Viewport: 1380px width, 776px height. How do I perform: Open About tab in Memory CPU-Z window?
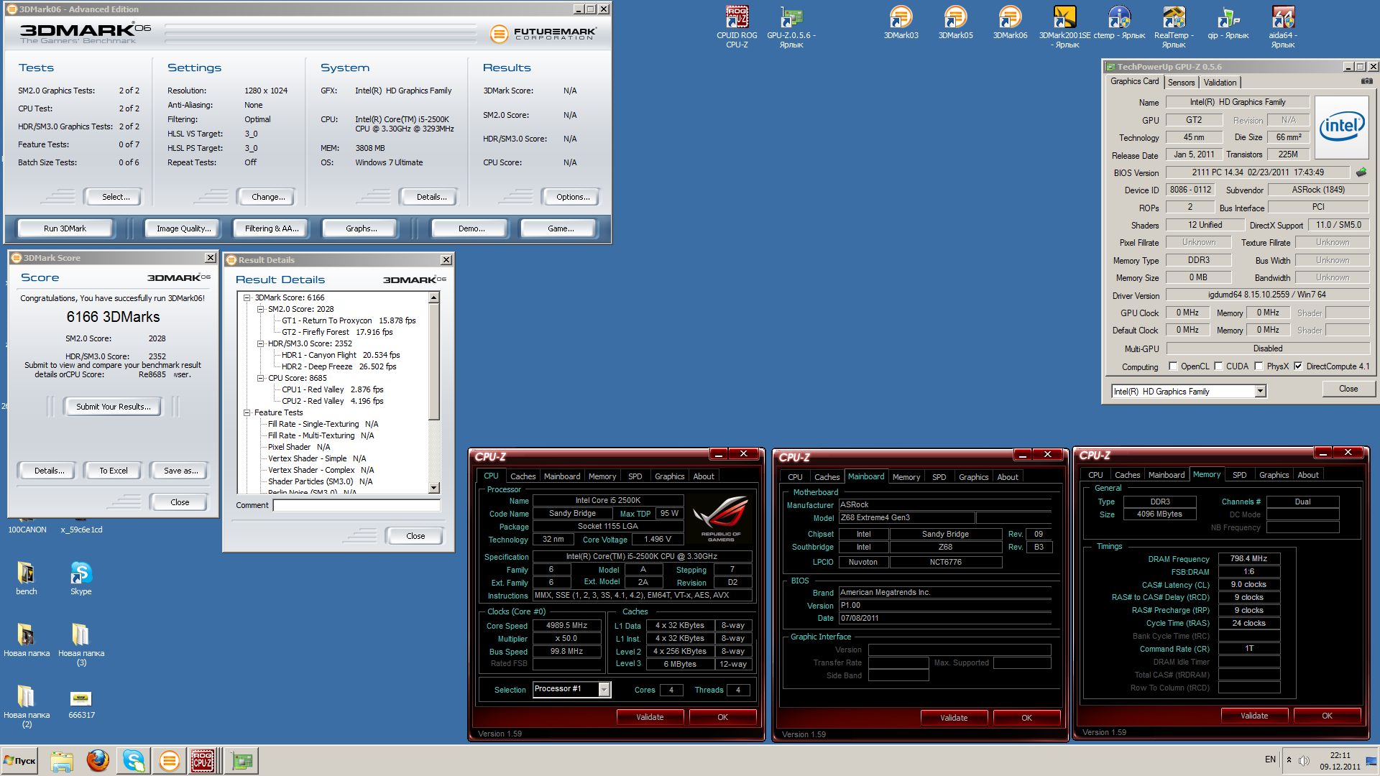[x=1307, y=475]
